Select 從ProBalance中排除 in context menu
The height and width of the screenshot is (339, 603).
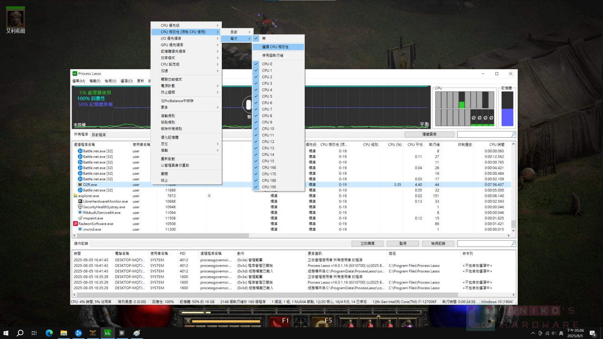point(186,101)
